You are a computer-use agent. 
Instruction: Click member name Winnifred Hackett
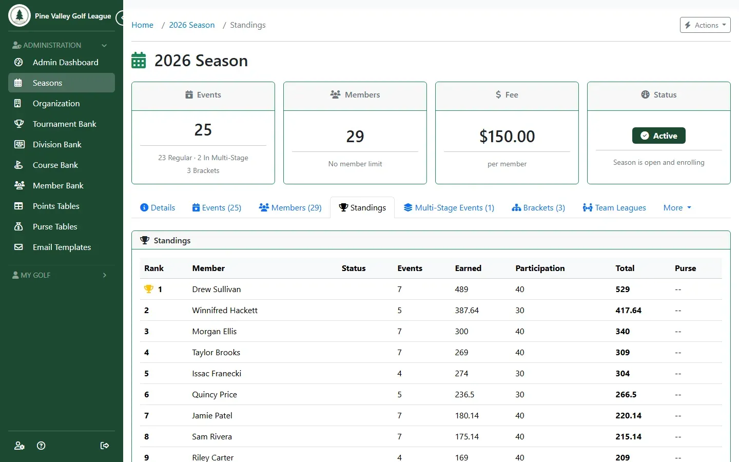pos(225,311)
